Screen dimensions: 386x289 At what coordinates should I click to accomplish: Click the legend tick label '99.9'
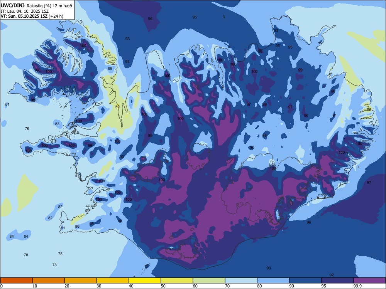[357, 286]
